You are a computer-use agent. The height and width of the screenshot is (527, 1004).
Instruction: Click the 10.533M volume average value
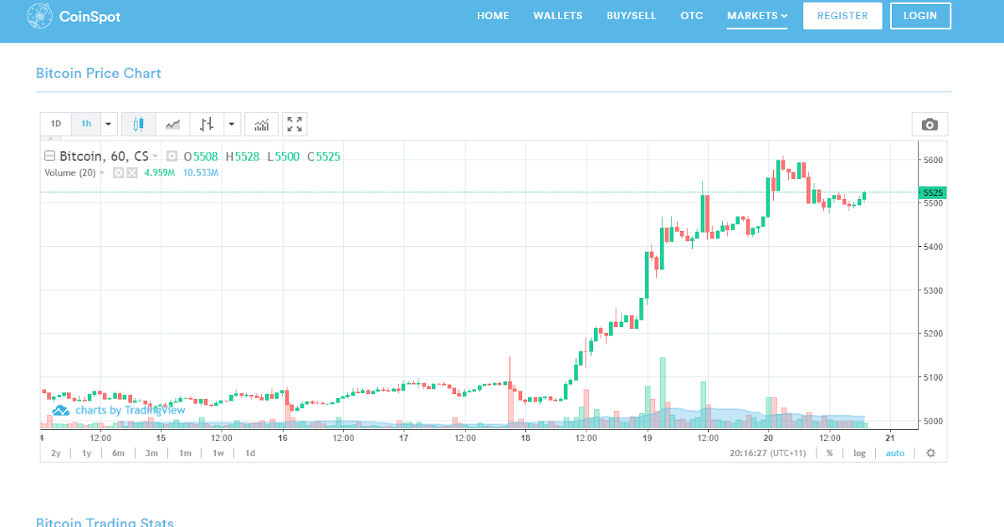201,172
